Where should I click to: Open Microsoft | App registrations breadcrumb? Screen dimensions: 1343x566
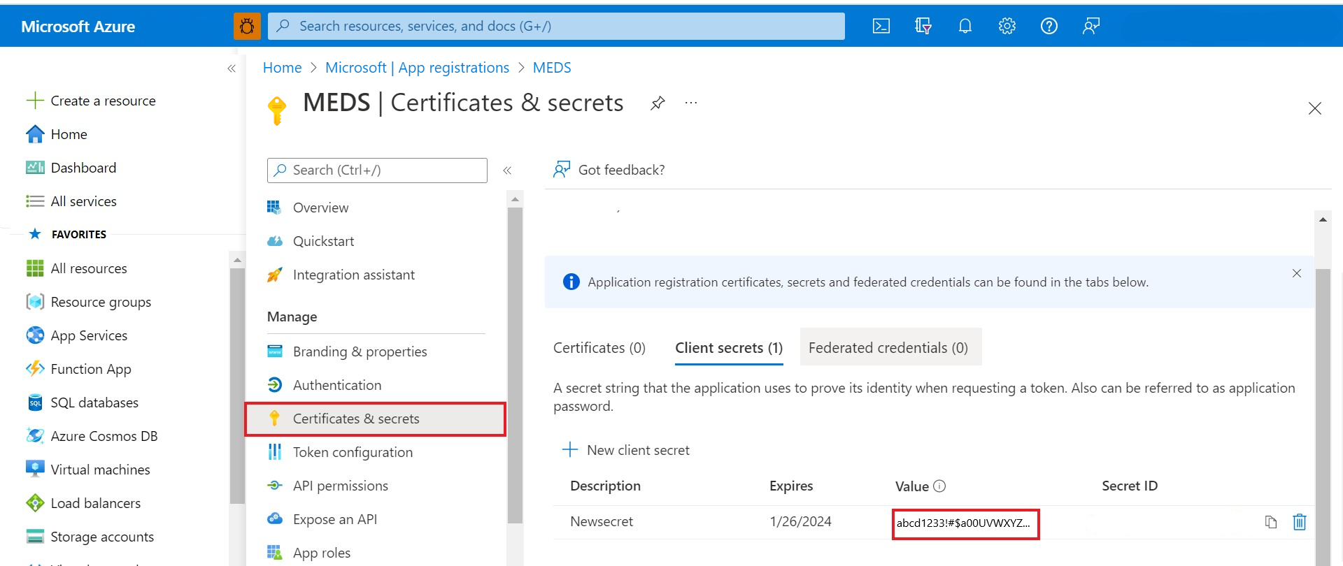[417, 68]
